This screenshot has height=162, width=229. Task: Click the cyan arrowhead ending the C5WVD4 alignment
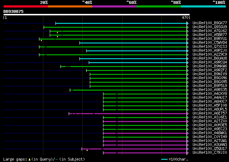187,43
